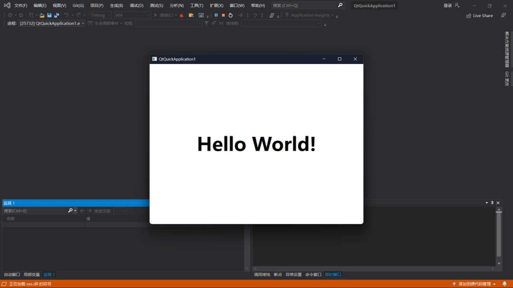513x288 pixels.
Task: Open file using the folder icon
Action: point(42,15)
